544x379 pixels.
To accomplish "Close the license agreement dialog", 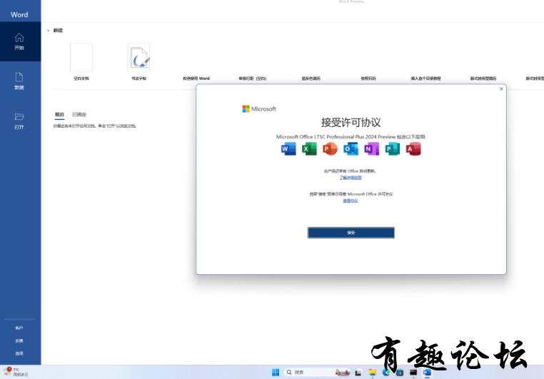I will (501, 89).
